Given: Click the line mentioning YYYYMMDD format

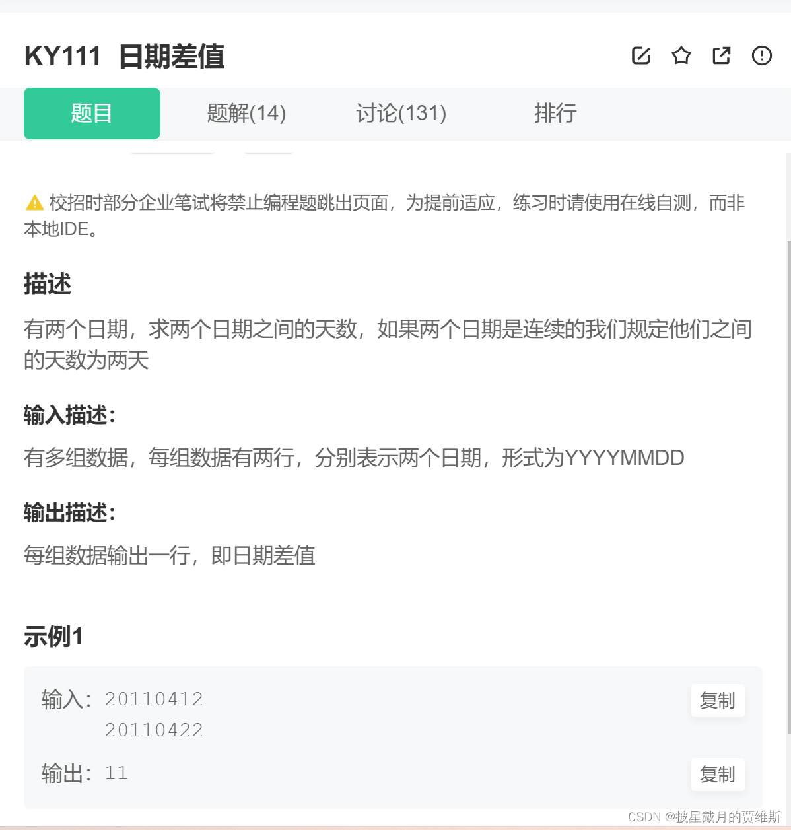Looking at the screenshot, I should [x=354, y=457].
